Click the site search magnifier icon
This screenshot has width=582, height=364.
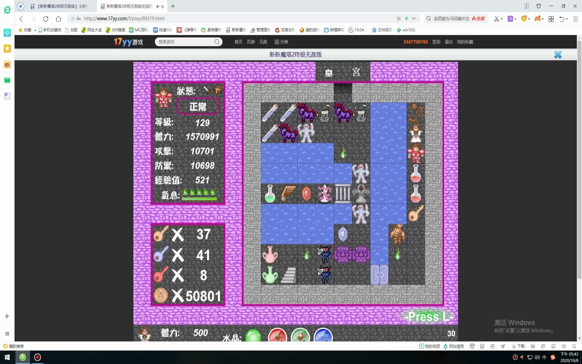point(217,42)
